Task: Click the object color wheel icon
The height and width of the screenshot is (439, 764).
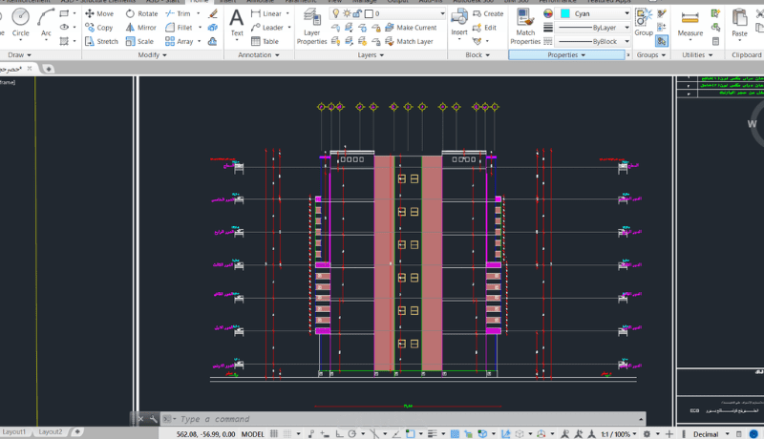Action: 548,13
